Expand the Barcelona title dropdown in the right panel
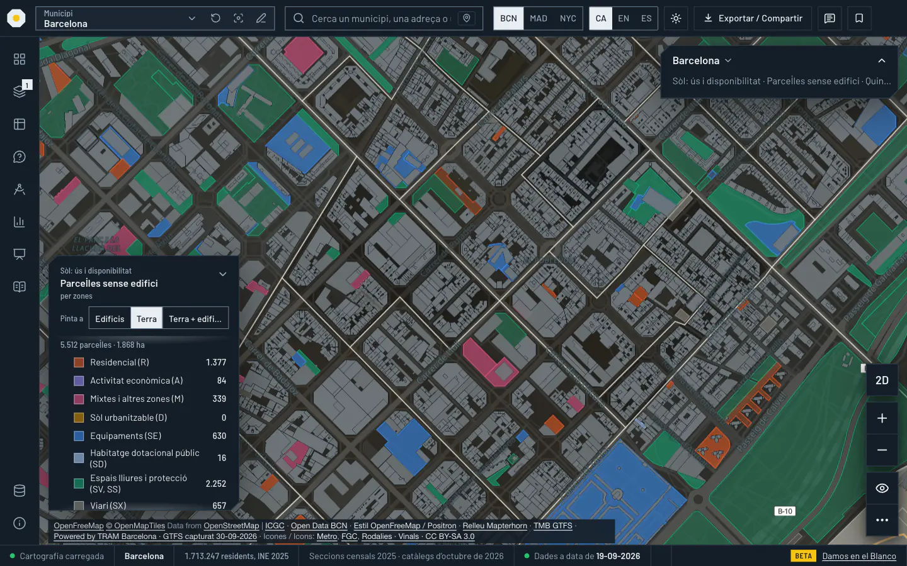This screenshot has width=907, height=566. (x=702, y=60)
